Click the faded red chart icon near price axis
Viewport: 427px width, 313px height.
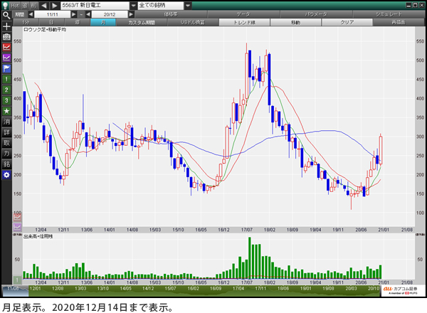click(17, 218)
